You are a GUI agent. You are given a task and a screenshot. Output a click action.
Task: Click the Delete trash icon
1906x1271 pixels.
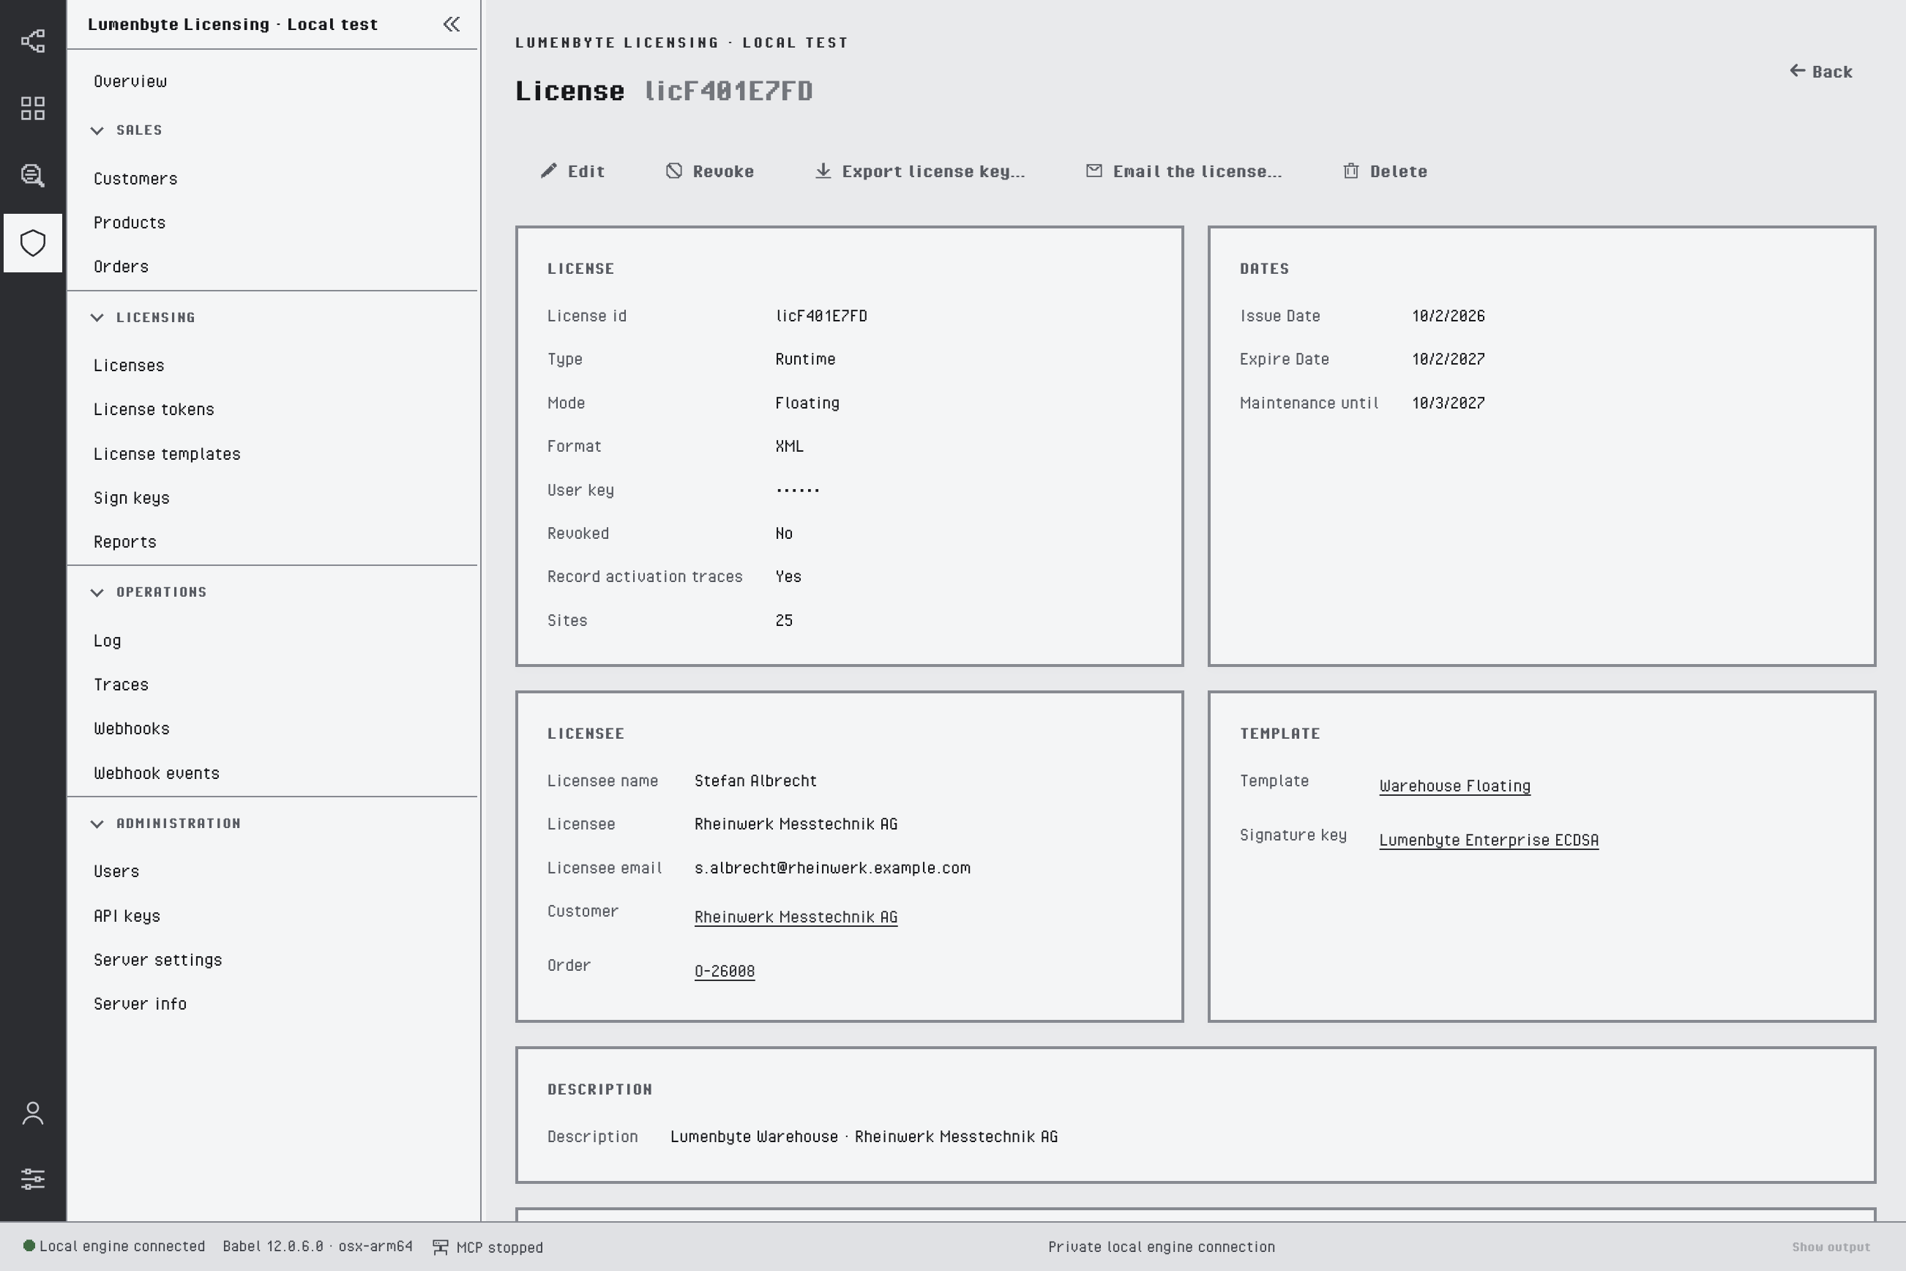(1350, 170)
